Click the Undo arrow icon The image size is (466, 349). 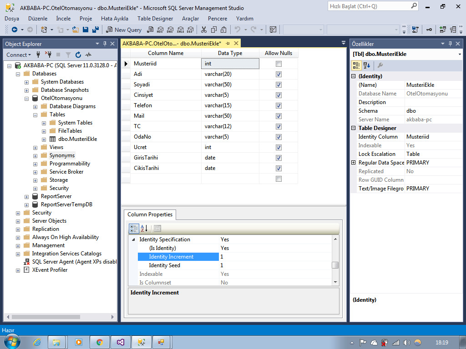click(x=238, y=30)
